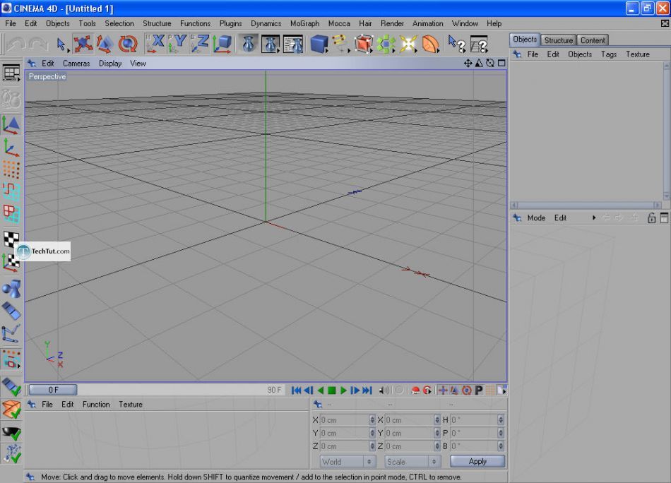The image size is (671, 483).
Task: Activate the Scale tool
Action: tap(105, 44)
